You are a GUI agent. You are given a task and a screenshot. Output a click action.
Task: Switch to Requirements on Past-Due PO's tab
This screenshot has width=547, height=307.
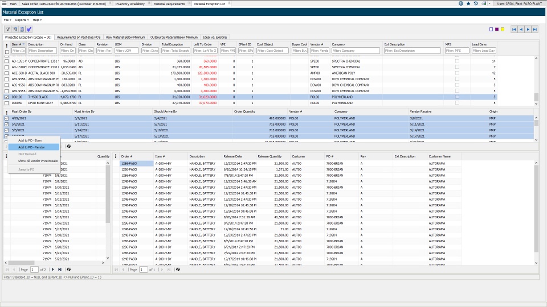coord(79,38)
